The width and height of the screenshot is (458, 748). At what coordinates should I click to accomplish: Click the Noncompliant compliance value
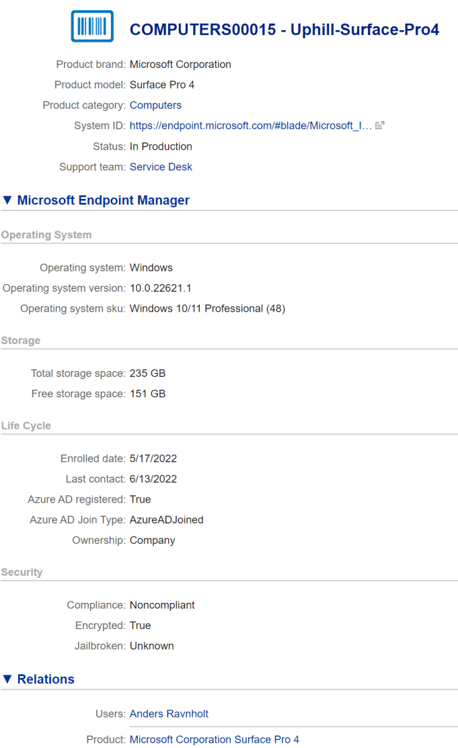point(162,605)
